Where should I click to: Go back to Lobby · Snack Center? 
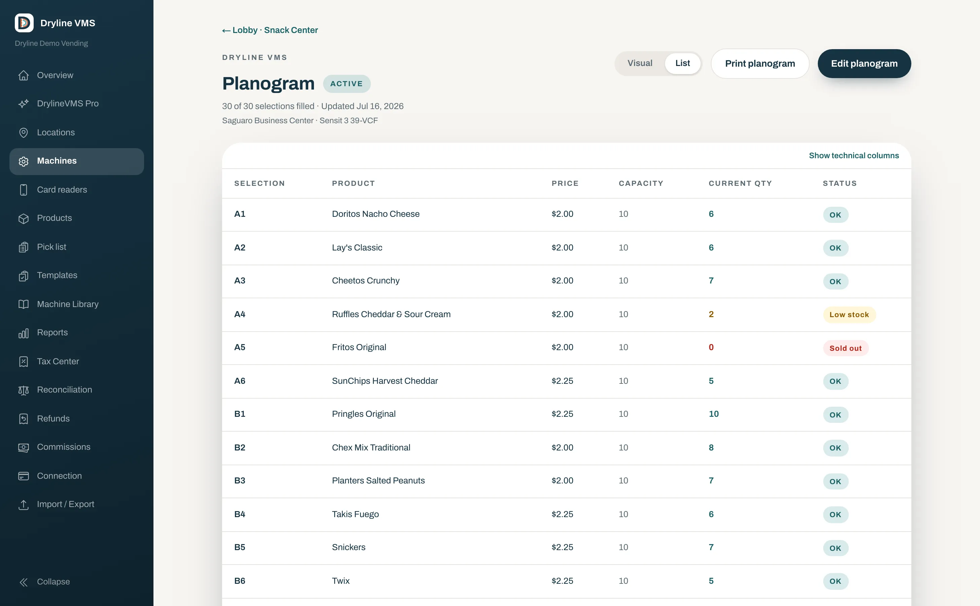click(270, 30)
